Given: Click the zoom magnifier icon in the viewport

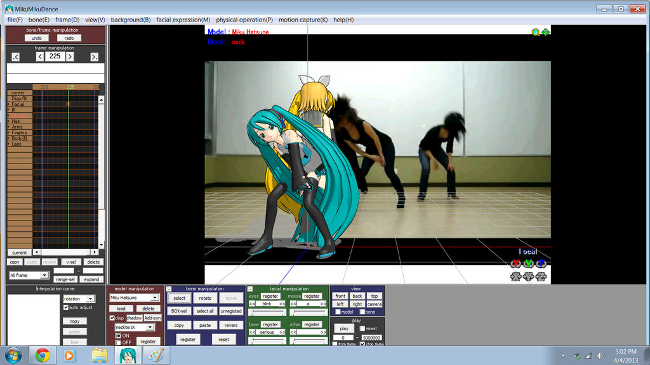Looking at the screenshot, I should pos(535,32).
